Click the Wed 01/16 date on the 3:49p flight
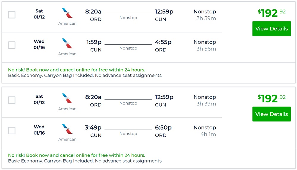The image size is (297, 170). coord(39,130)
